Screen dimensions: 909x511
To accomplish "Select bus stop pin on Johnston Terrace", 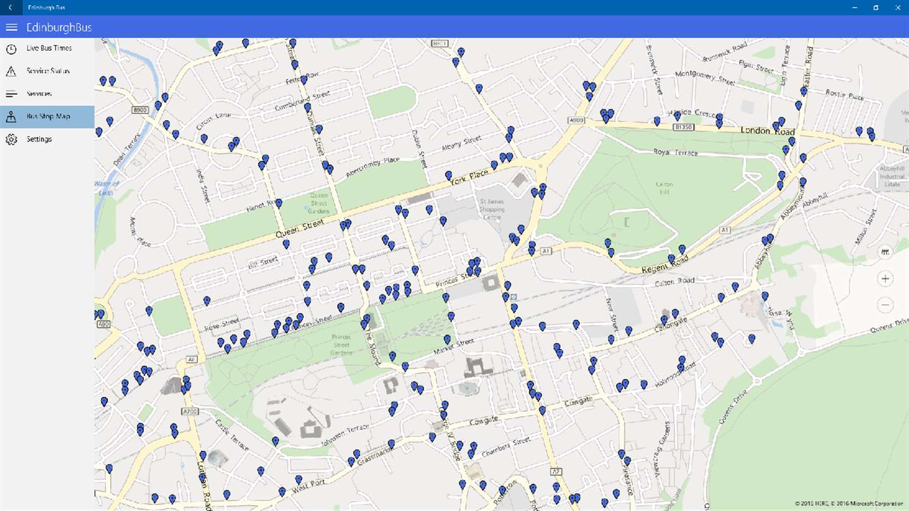I will pyautogui.click(x=275, y=441).
